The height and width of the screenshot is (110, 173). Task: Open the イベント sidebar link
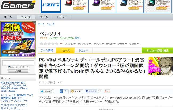pyautogui.click(x=21, y=98)
